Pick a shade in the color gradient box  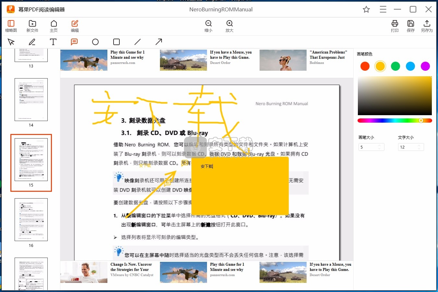tap(395, 96)
